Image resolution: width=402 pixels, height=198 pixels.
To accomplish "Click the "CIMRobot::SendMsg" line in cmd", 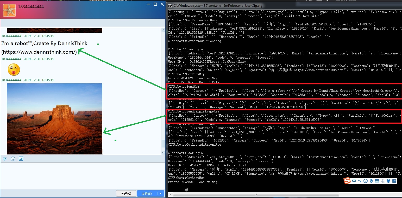I will (184, 87).
